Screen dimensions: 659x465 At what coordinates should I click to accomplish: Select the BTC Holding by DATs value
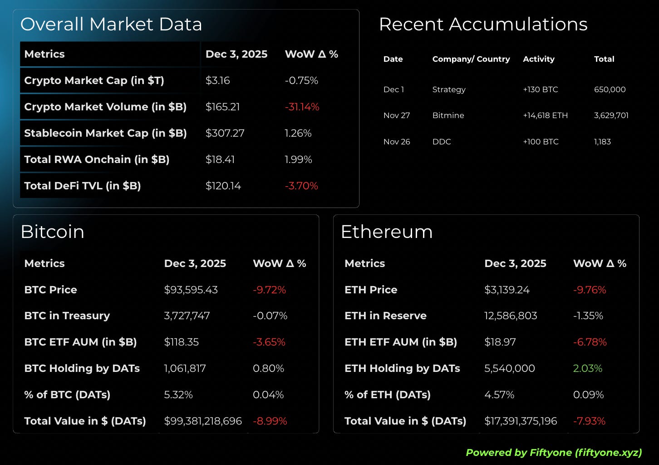click(185, 368)
